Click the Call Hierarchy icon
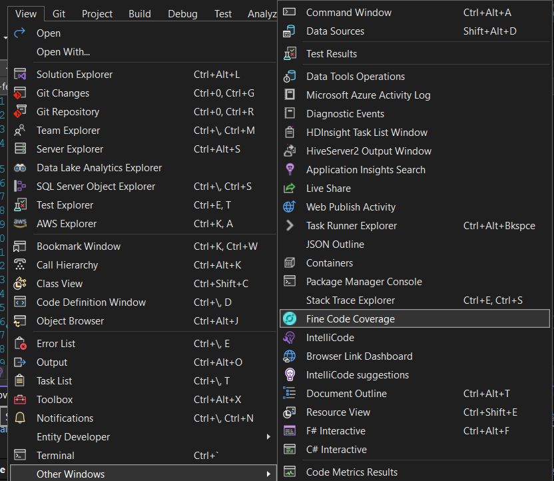The width and height of the screenshot is (554, 481). [20, 264]
